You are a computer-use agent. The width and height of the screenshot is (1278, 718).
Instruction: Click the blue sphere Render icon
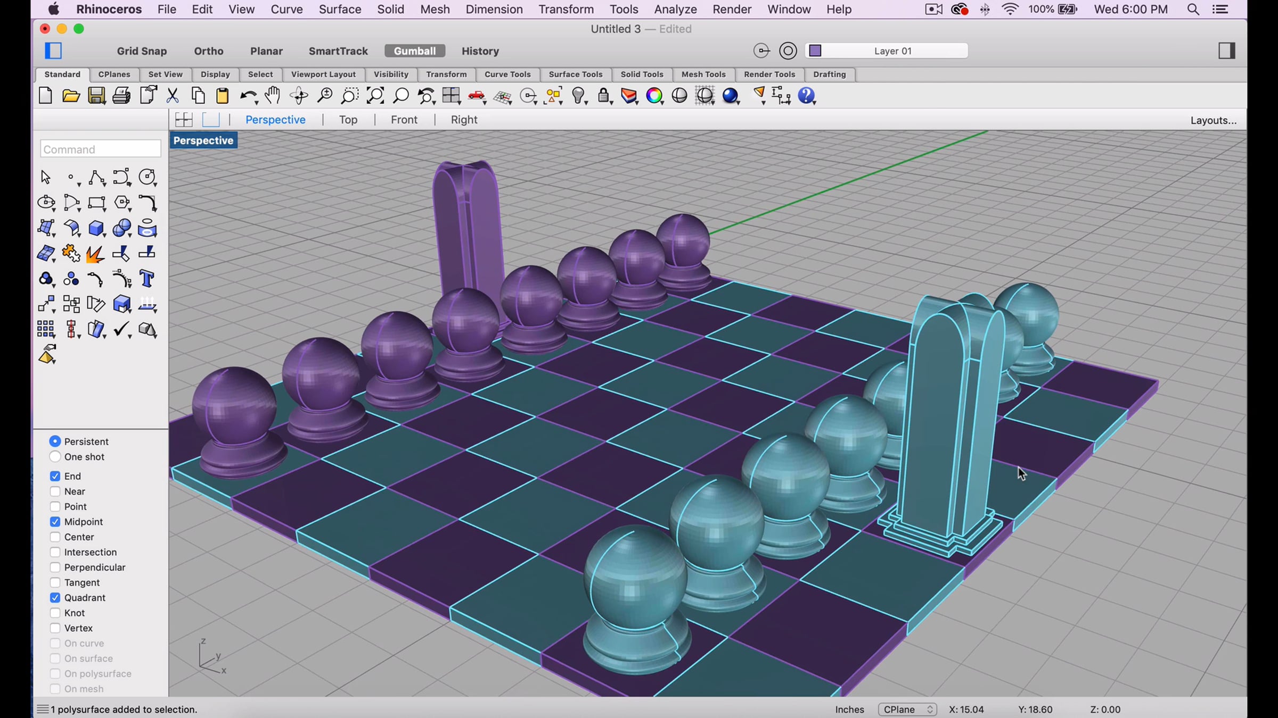[x=731, y=96]
